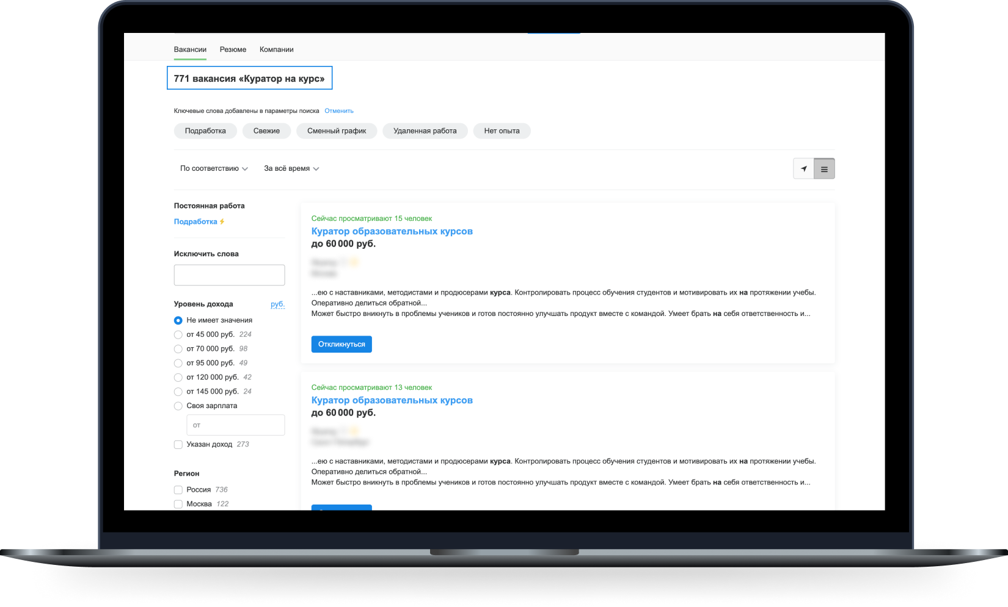The height and width of the screenshot is (607, 1008).
Task: Select income от 145 000 руб.
Action: tap(178, 392)
